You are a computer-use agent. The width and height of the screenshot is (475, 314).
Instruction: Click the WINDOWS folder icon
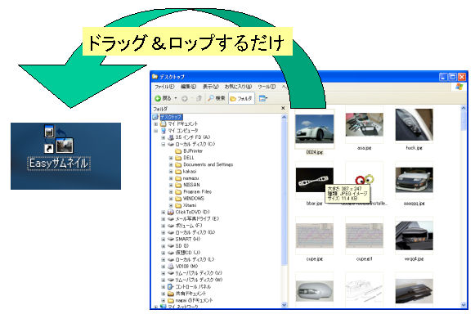click(178, 199)
